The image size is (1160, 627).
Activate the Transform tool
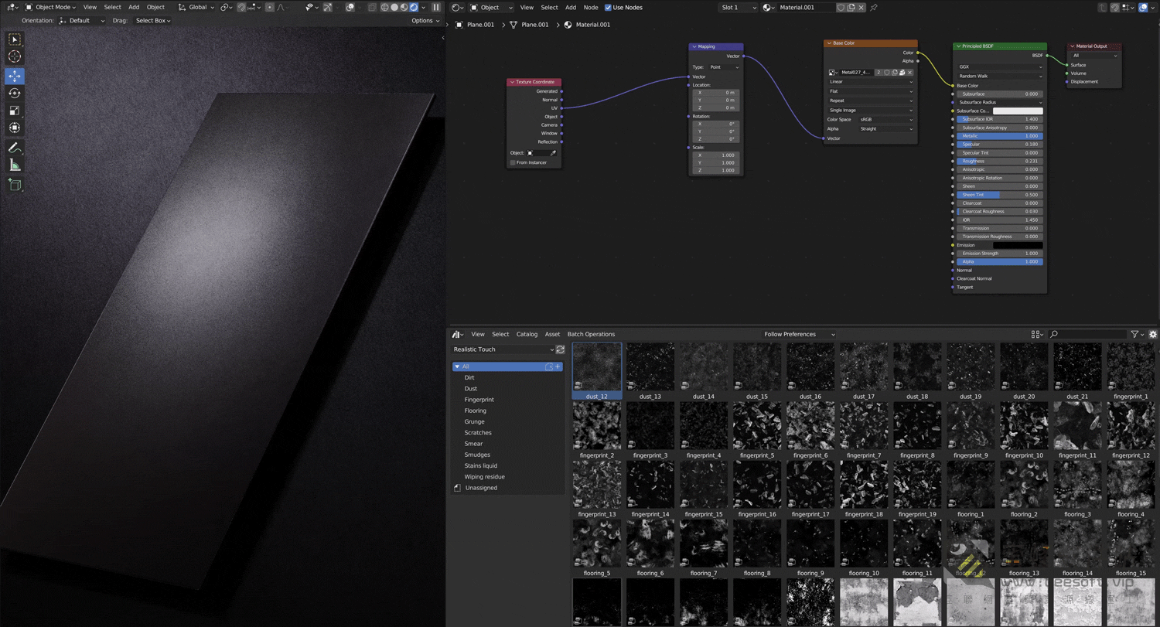(15, 128)
